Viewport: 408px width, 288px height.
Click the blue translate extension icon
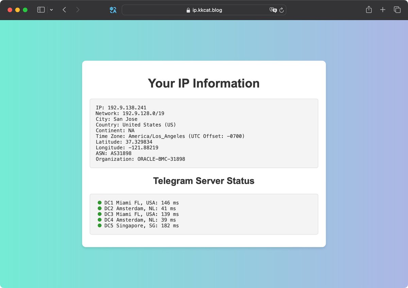pyautogui.click(x=113, y=10)
